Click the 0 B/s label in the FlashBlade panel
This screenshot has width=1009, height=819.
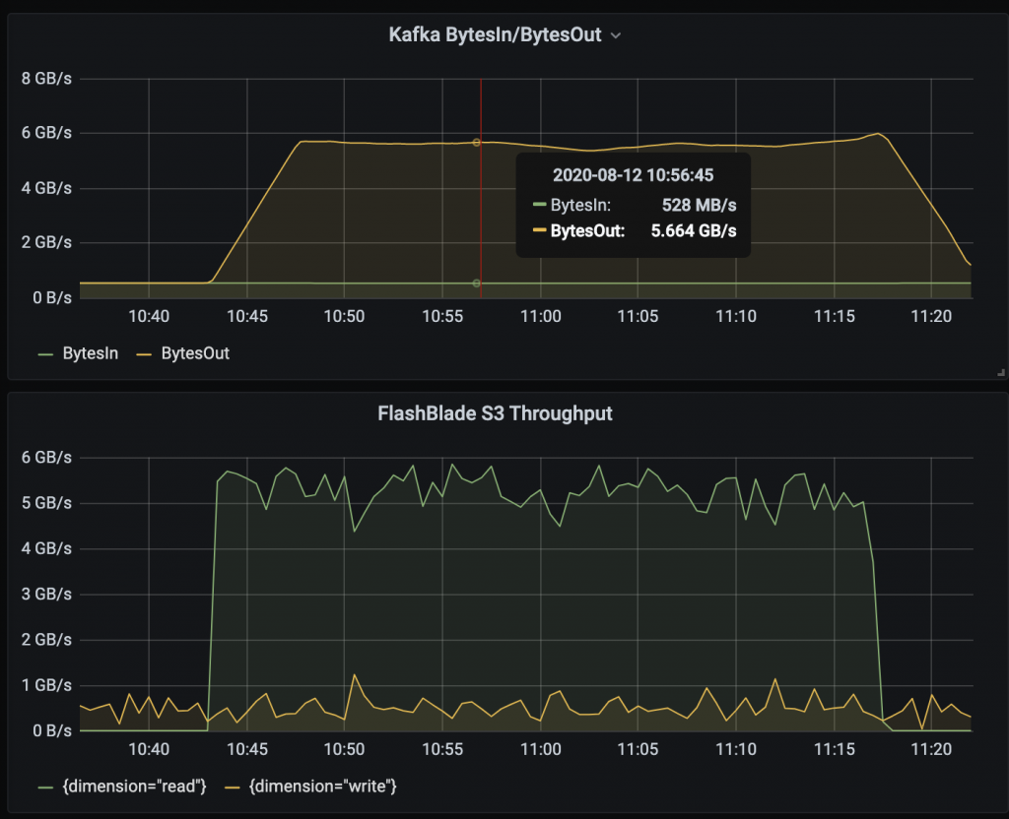pos(52,731)
